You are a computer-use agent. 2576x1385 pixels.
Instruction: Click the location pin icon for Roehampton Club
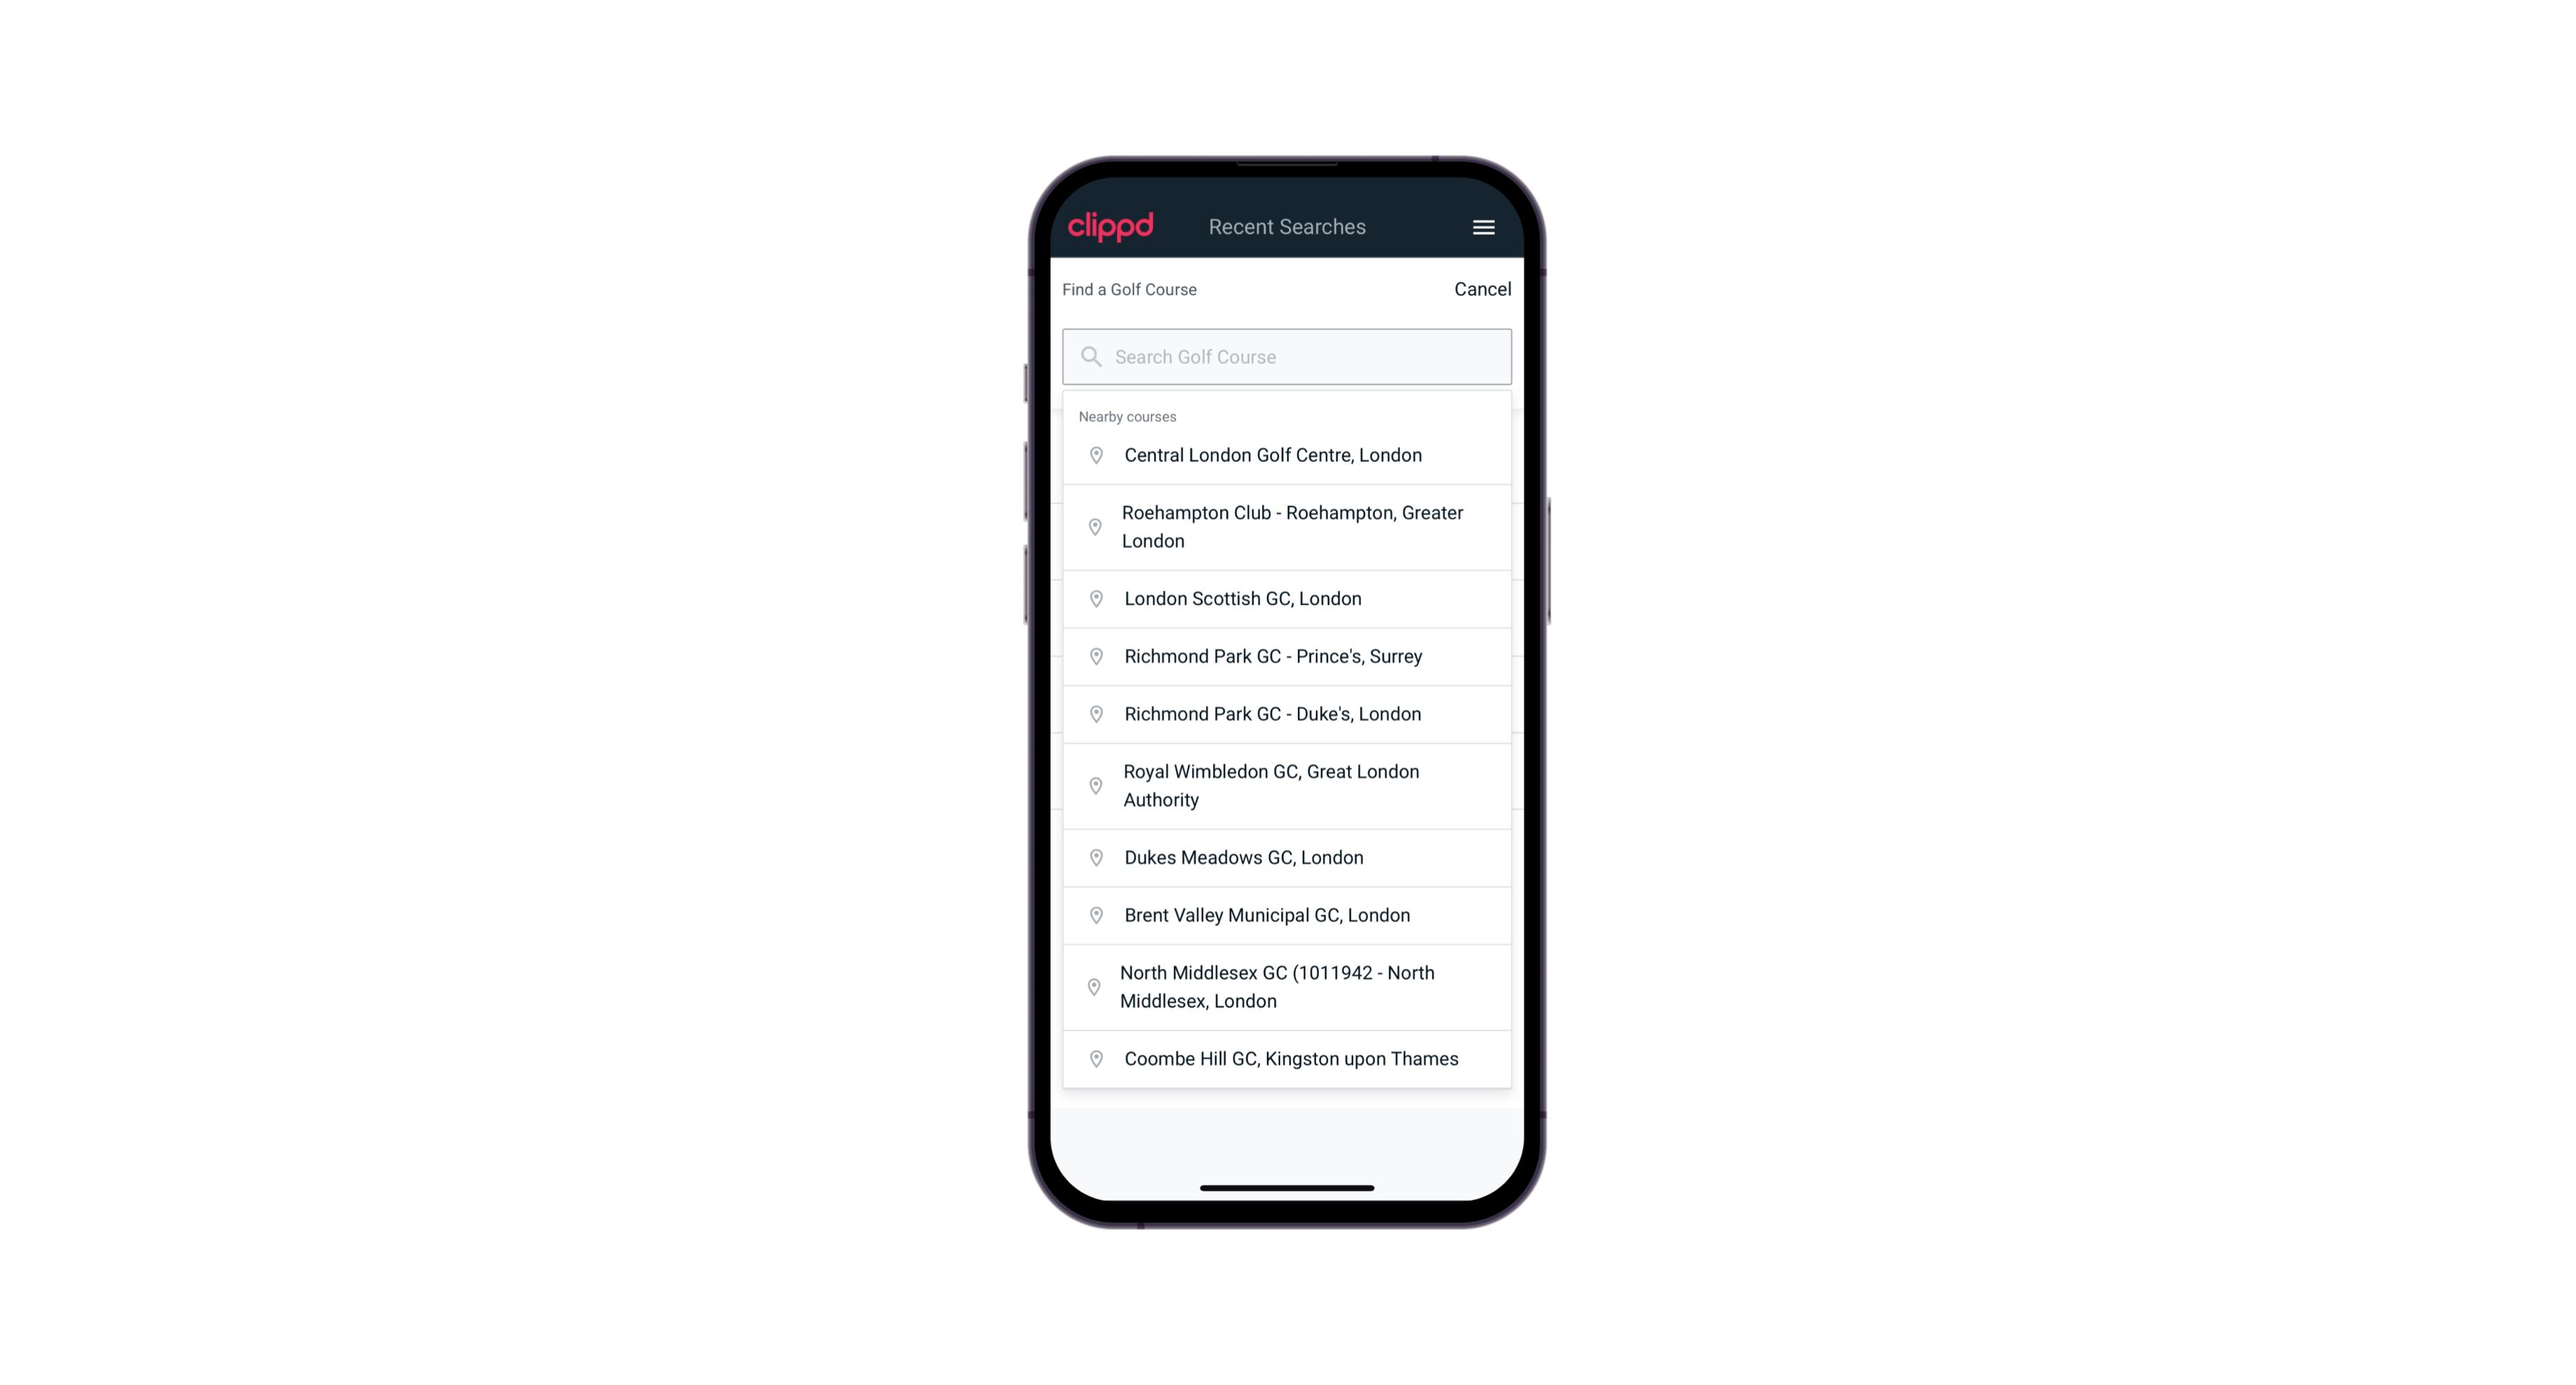point(1093,527)
